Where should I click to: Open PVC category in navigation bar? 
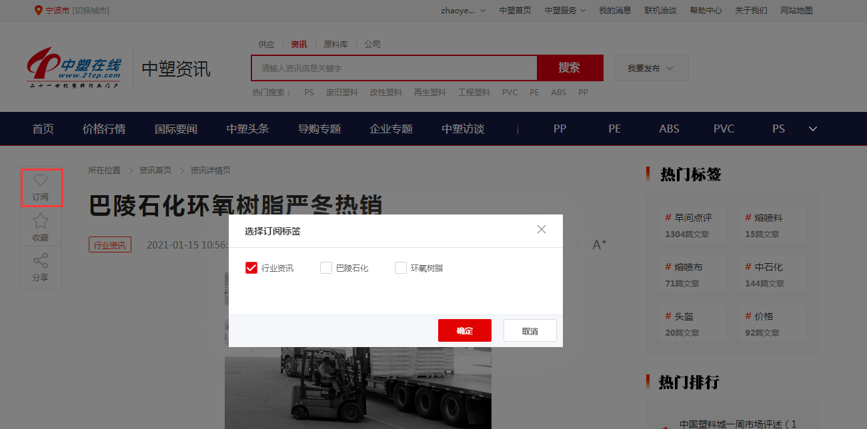[x=724, y=129]
